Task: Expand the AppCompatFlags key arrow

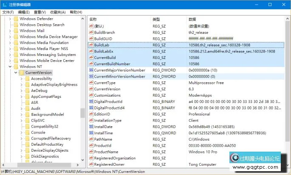Action: (22, 97)
